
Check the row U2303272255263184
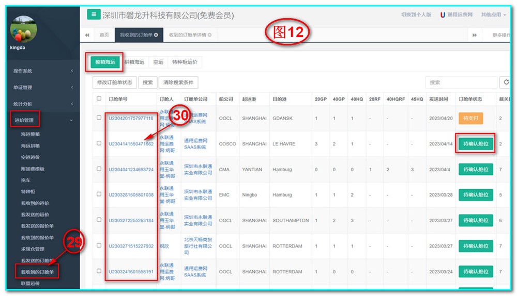point(99,220)
